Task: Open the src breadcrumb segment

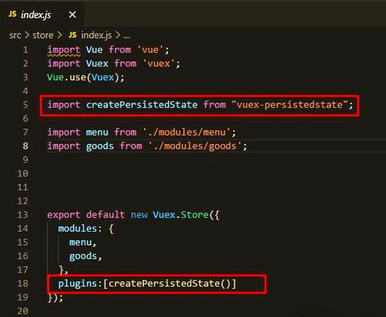Action: coord(15,35)
